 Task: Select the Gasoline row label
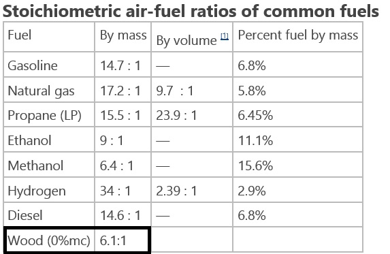tap(33, 65)
